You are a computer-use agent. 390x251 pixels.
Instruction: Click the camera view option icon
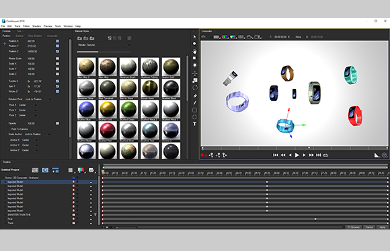click(x=249, y=37)
